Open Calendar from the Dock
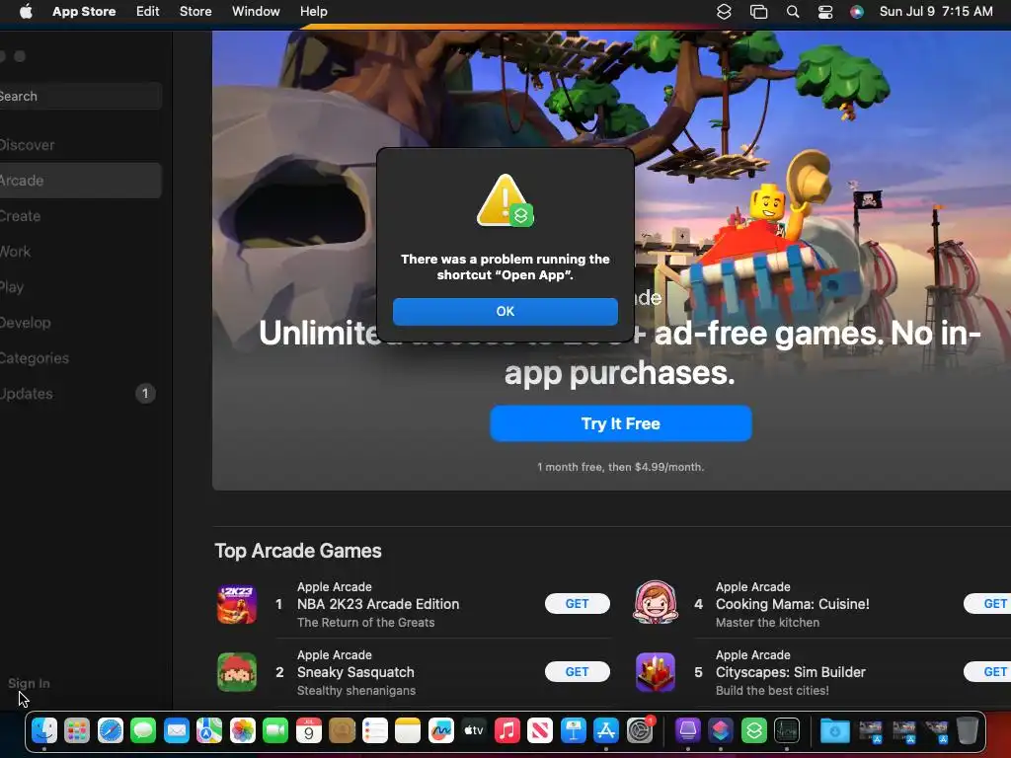 pyautogui.click(x=309, y=730)
